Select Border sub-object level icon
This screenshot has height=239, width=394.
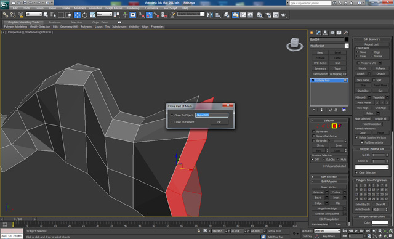pos(328,126)
